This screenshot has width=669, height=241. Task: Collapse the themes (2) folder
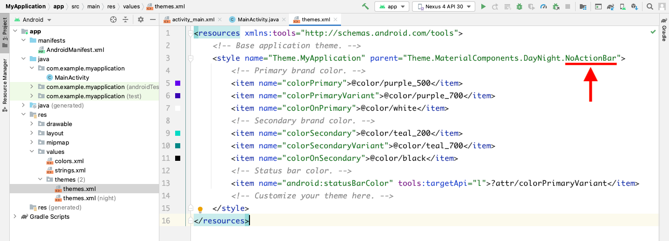pyautogui.click(x=40, y=179)
